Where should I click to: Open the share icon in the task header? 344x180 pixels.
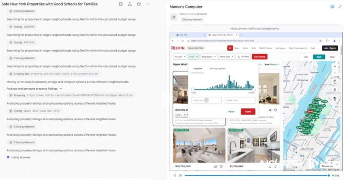pyautogui.click(x=130, y=4)
